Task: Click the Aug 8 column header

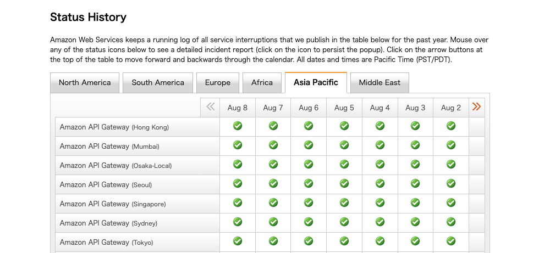Action: pos(238,108)
